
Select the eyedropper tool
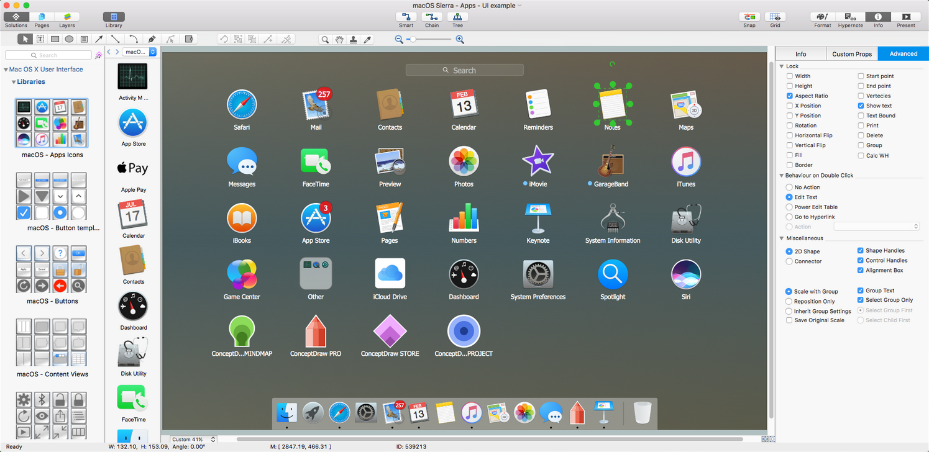(367, 39)
